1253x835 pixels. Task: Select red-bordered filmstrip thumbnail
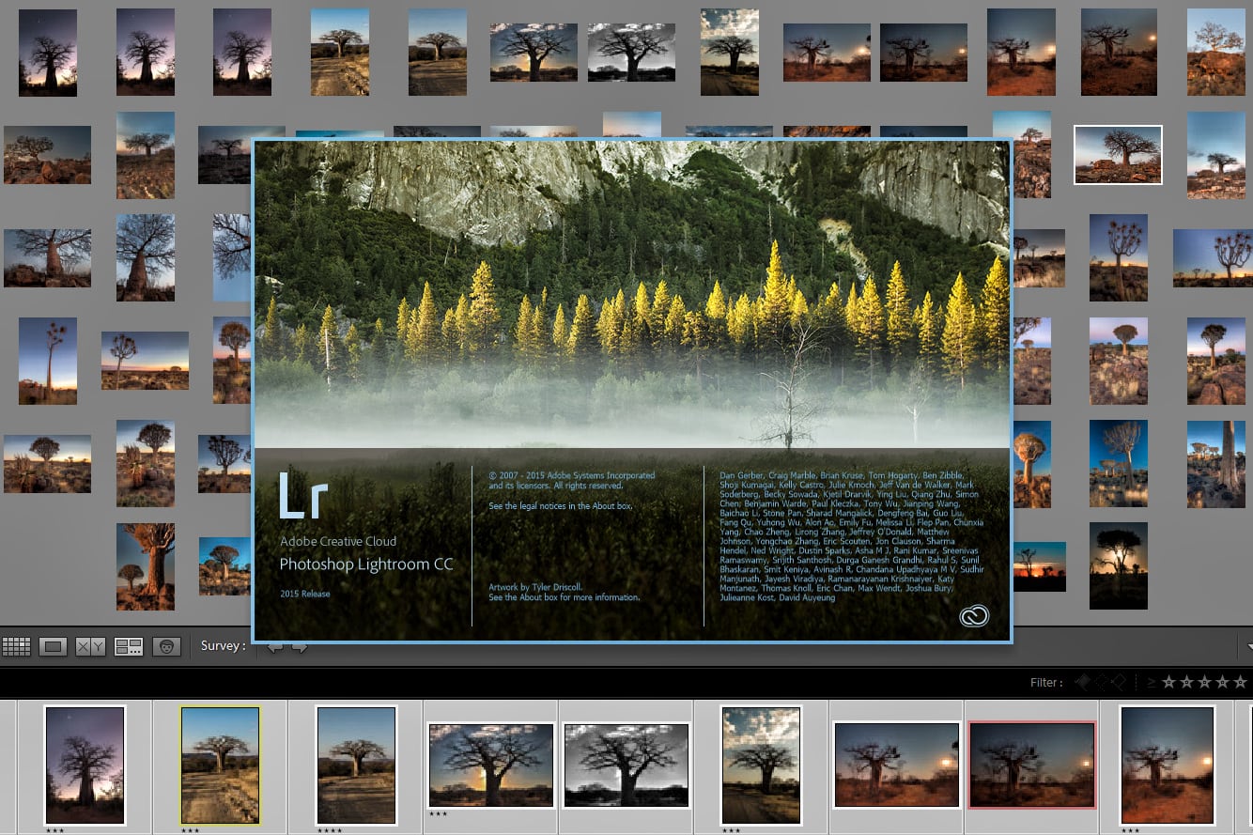tap(1032, 765)
